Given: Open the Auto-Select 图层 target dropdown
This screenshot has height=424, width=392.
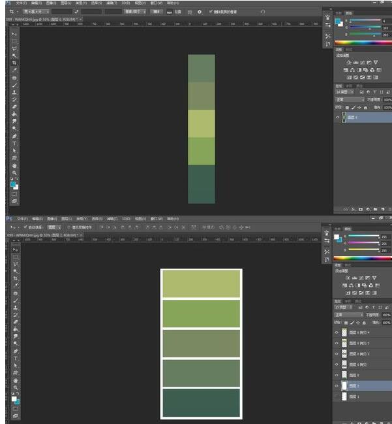Looking at the screenshot, I should click(x=55, y=227).
